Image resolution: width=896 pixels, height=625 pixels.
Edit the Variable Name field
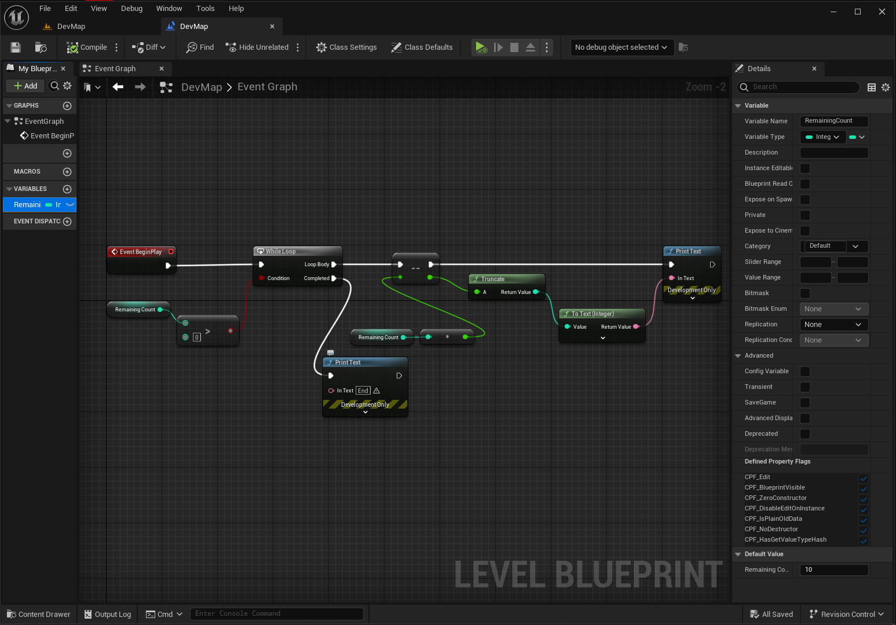pos(834,121)
